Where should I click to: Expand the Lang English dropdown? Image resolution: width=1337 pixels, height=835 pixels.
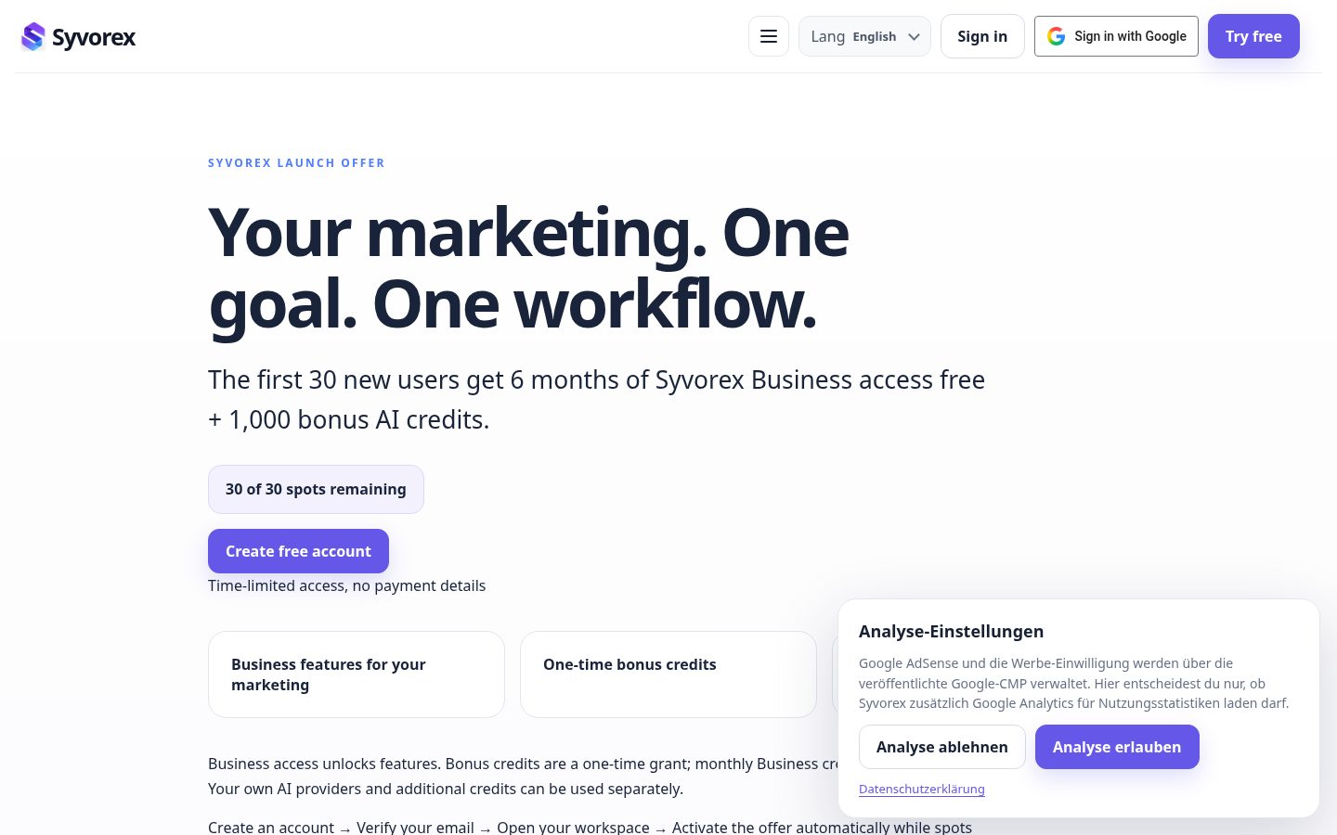864,36
